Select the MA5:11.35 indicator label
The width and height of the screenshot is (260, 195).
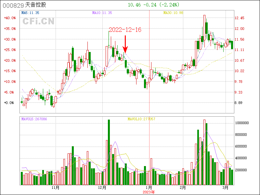coord(30,13)
